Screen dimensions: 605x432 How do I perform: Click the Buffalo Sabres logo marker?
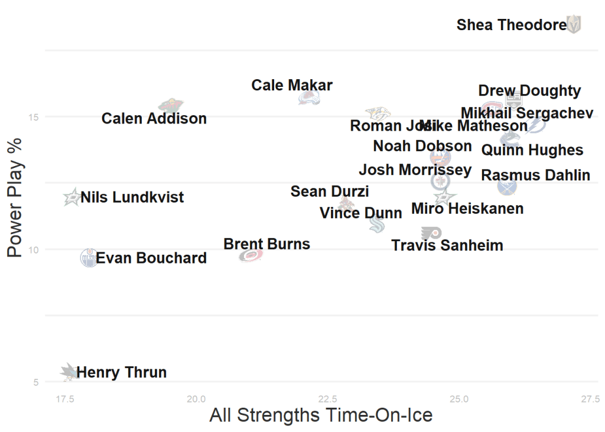pyautogui.click(x=506, y=187)
